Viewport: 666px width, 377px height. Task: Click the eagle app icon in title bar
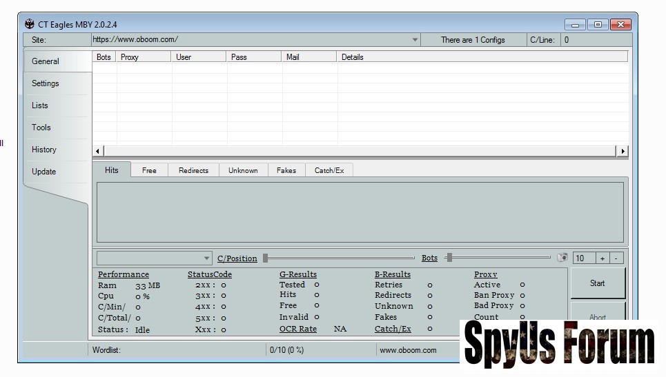30,24
